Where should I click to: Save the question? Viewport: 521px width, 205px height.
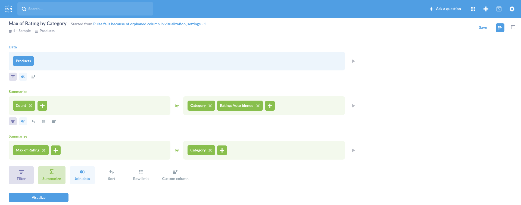pyautogui.click(x=483, y=27)
